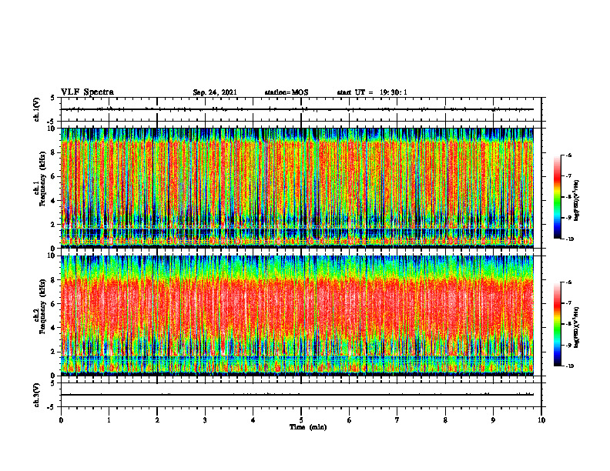Click the "-6" value on ch.1 color bar
The image size is (610, 471).
pyautogui.click(x=568, y=155)
